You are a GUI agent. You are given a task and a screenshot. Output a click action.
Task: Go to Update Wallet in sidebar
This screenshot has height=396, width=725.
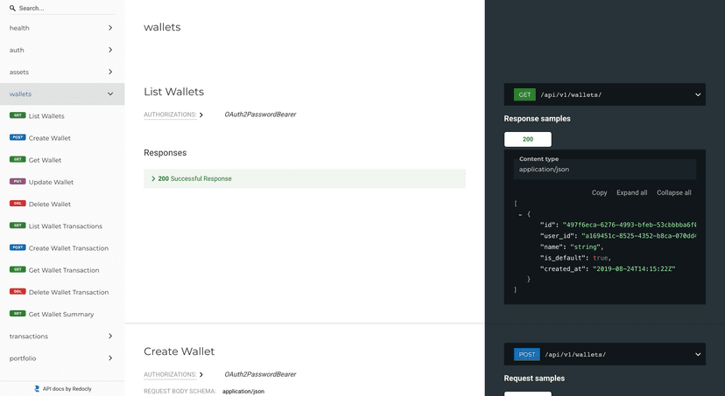(x=51, y=182)
